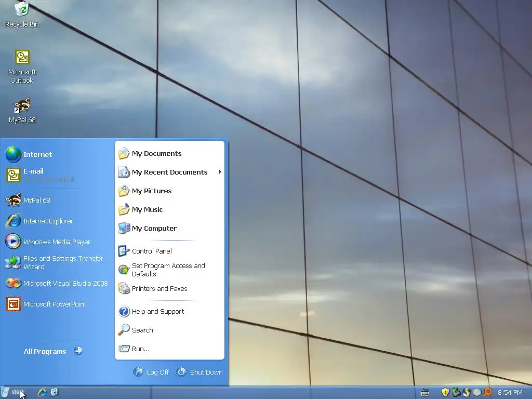Click the gray circle system tray icon
Screen dimensions: 532x399
(x=477, y=392)
